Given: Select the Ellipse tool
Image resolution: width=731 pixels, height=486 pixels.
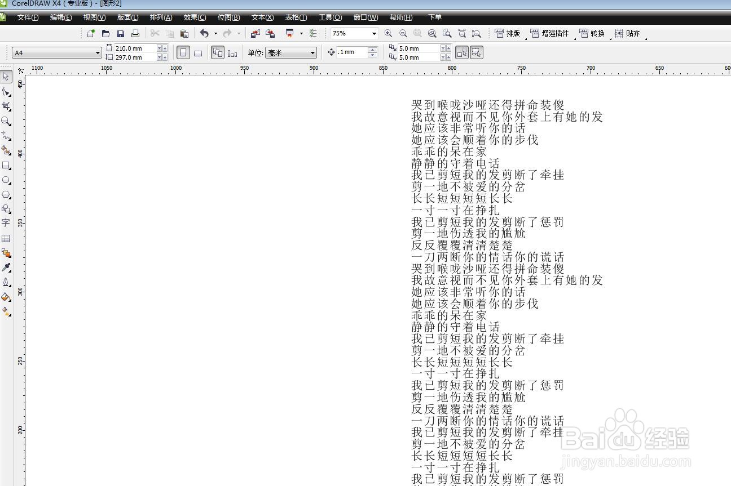Looking at the screenshot, I should 6,180.
